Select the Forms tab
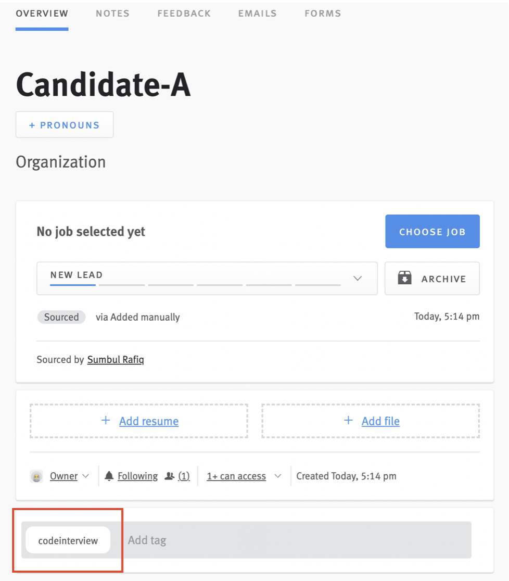Viewport: 509px width, 581px height. coord(323,14)
